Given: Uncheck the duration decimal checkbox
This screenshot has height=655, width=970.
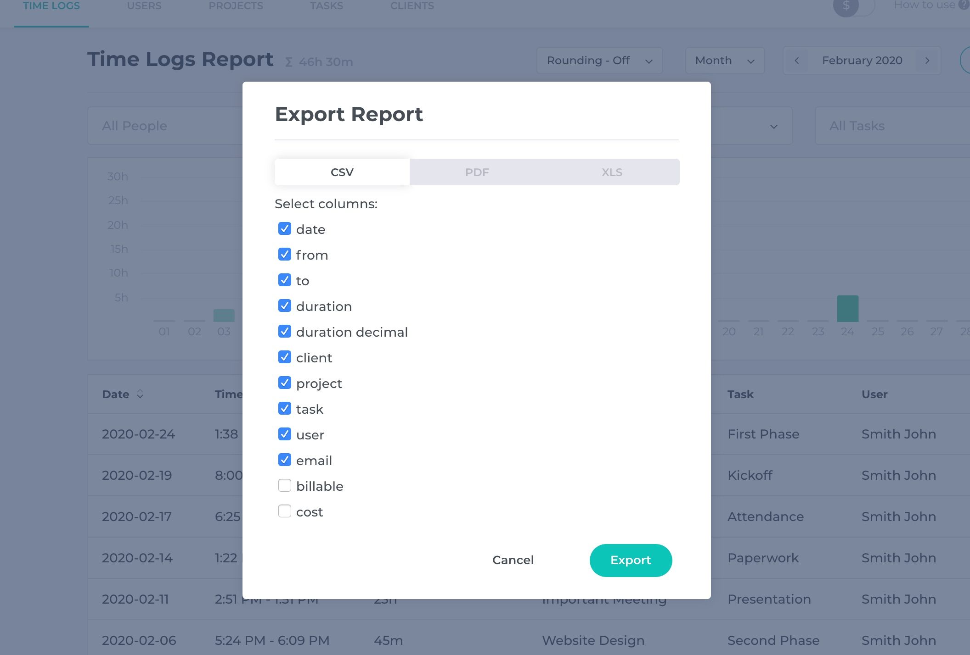Looking at the screenshot, I should point(285,332).
